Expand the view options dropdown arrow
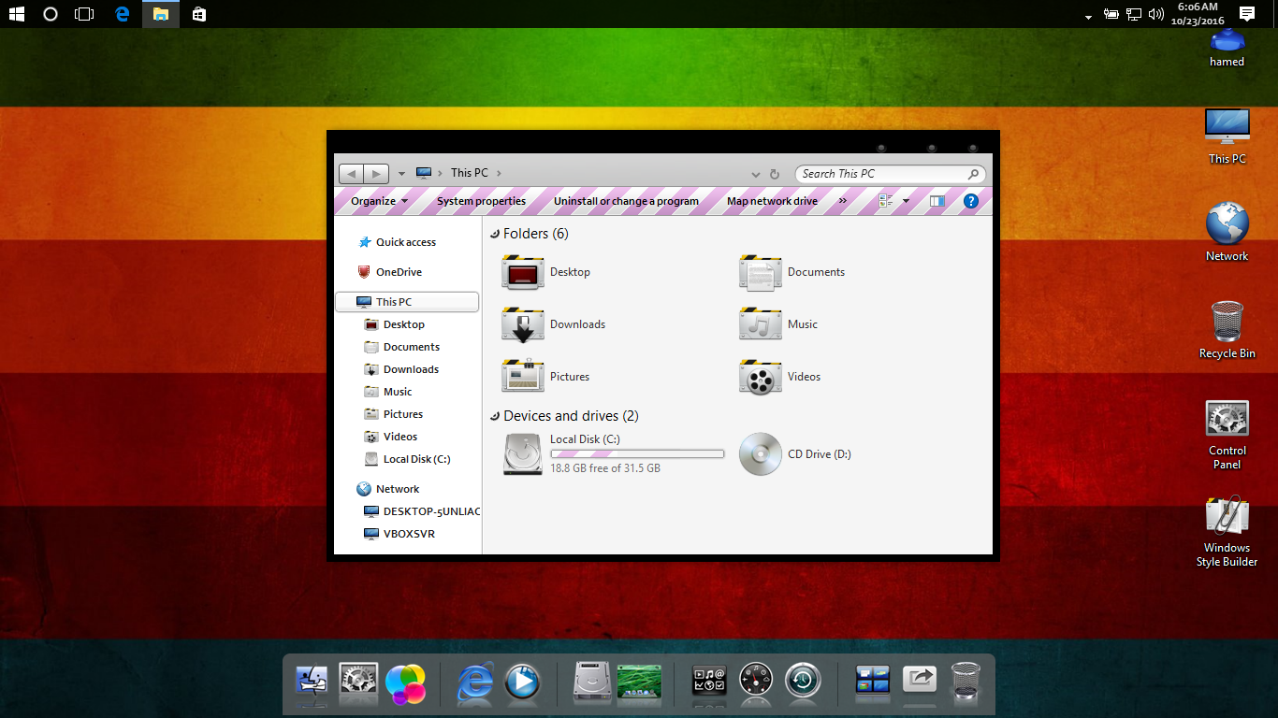 coord(906,201)
